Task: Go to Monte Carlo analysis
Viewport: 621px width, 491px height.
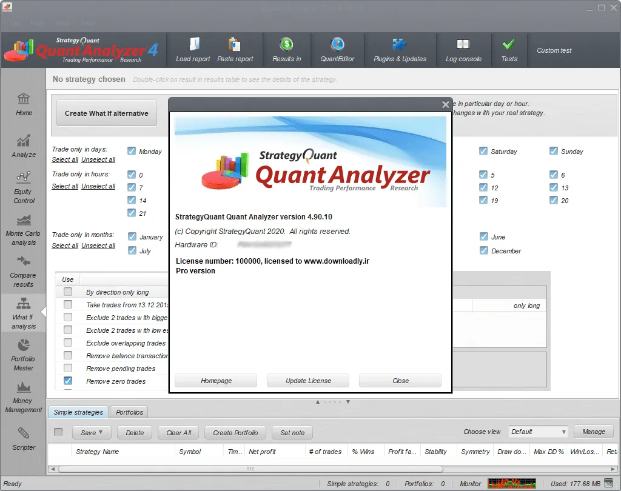Action: click(x=24, y=230)
